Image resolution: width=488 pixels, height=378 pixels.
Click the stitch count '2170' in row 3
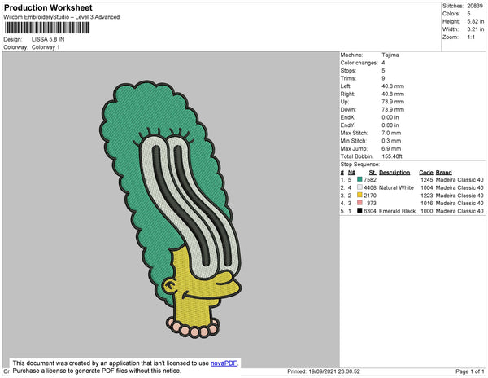(x=370, y=196)
